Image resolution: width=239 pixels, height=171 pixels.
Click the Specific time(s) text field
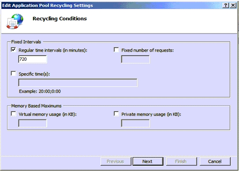coord(78,83)
